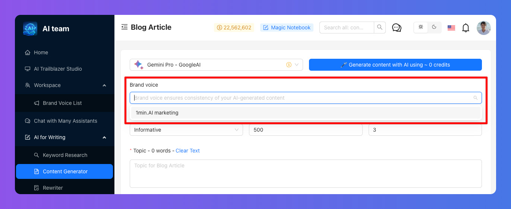Click the Home house icon

point(28,52)
